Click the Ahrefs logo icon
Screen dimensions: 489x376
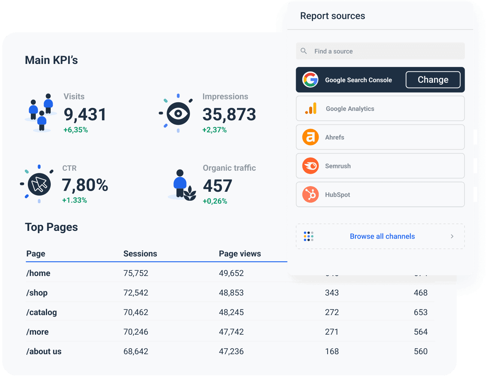click(x=310, y=137)
